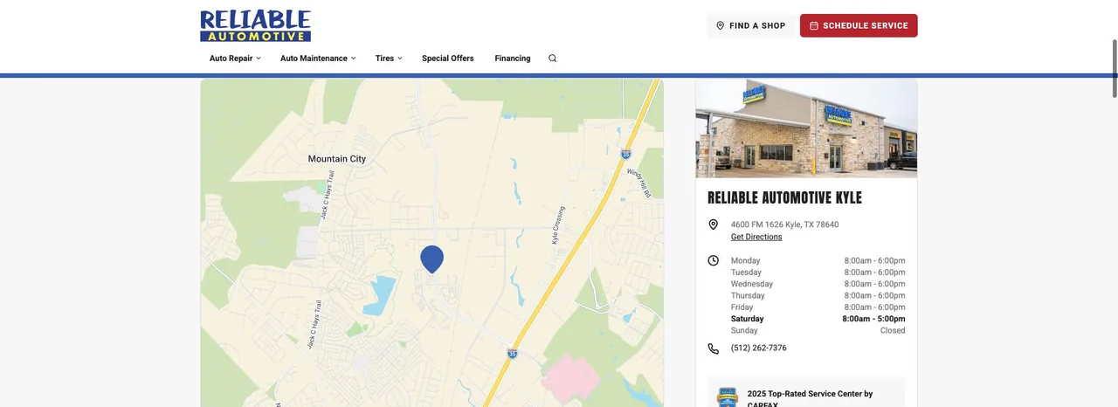Open the Financing menu item
Screen dimensions: 1118x407
pyautogui.click(x=513, y=59)
